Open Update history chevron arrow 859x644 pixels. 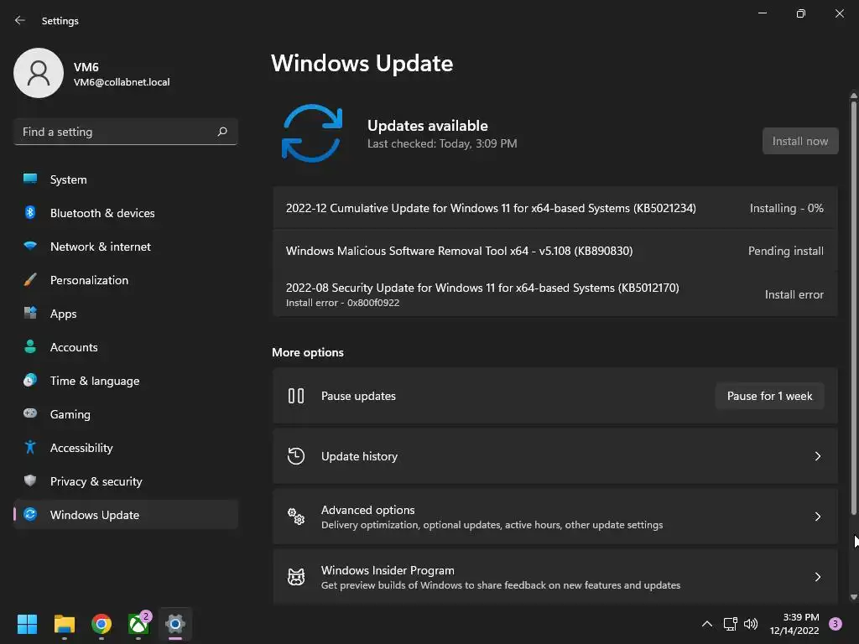(x=817, y=456)
